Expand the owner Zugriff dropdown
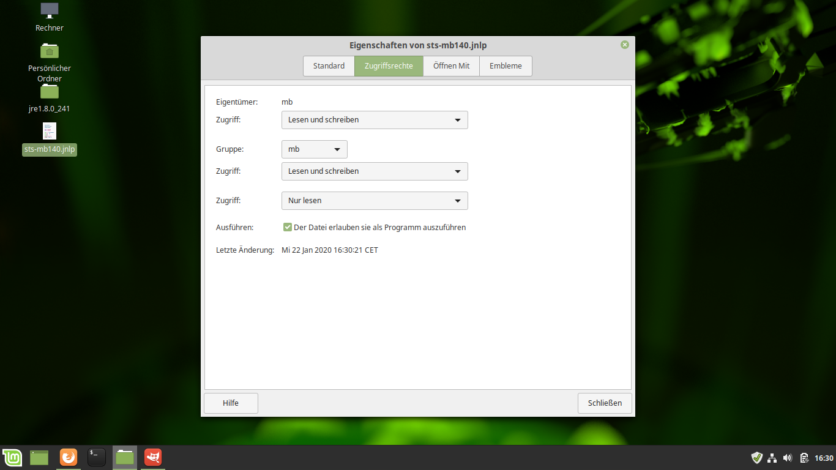This screenshot has height=470, width=836. point(375,120)
